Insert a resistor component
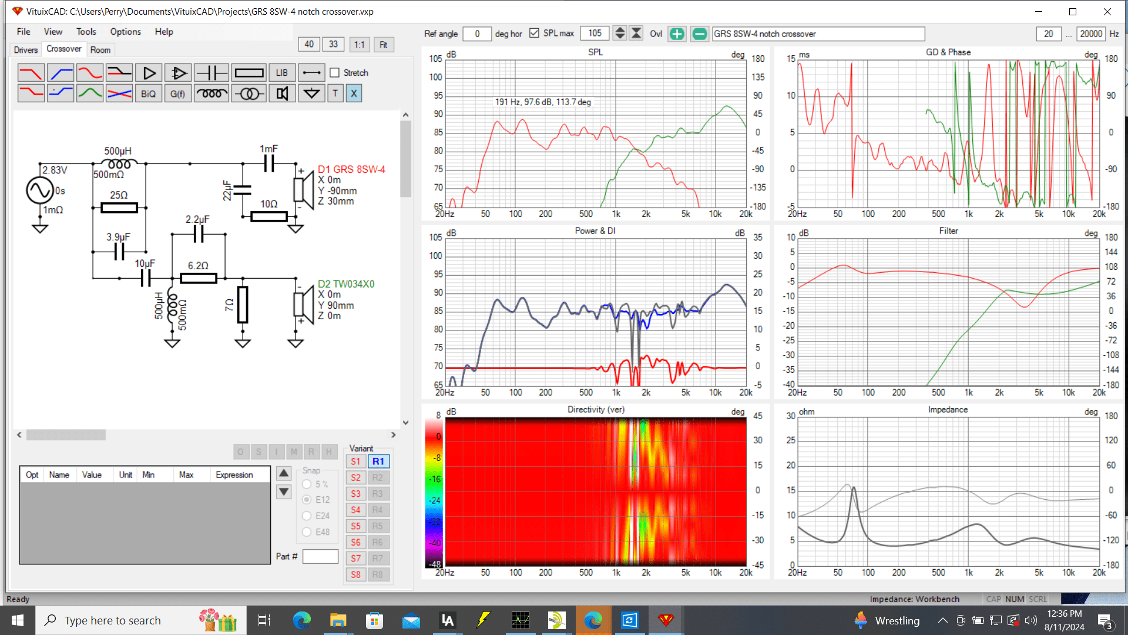Image resolution: width=1128 pixels, height=635 pixels. pyautogui.click(x=249, y=73)
